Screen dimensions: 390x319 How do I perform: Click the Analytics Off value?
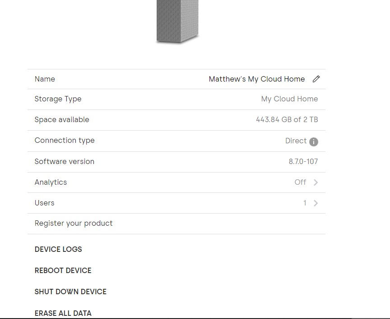click(300, 182)
